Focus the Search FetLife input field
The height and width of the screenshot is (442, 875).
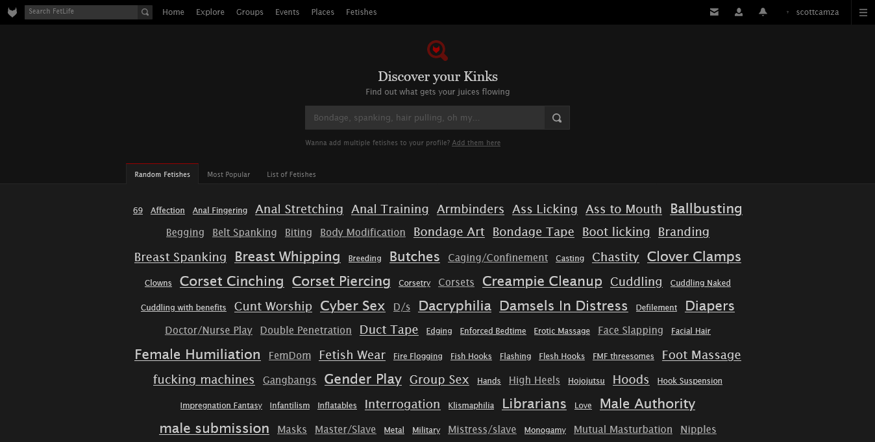[81, 12]
